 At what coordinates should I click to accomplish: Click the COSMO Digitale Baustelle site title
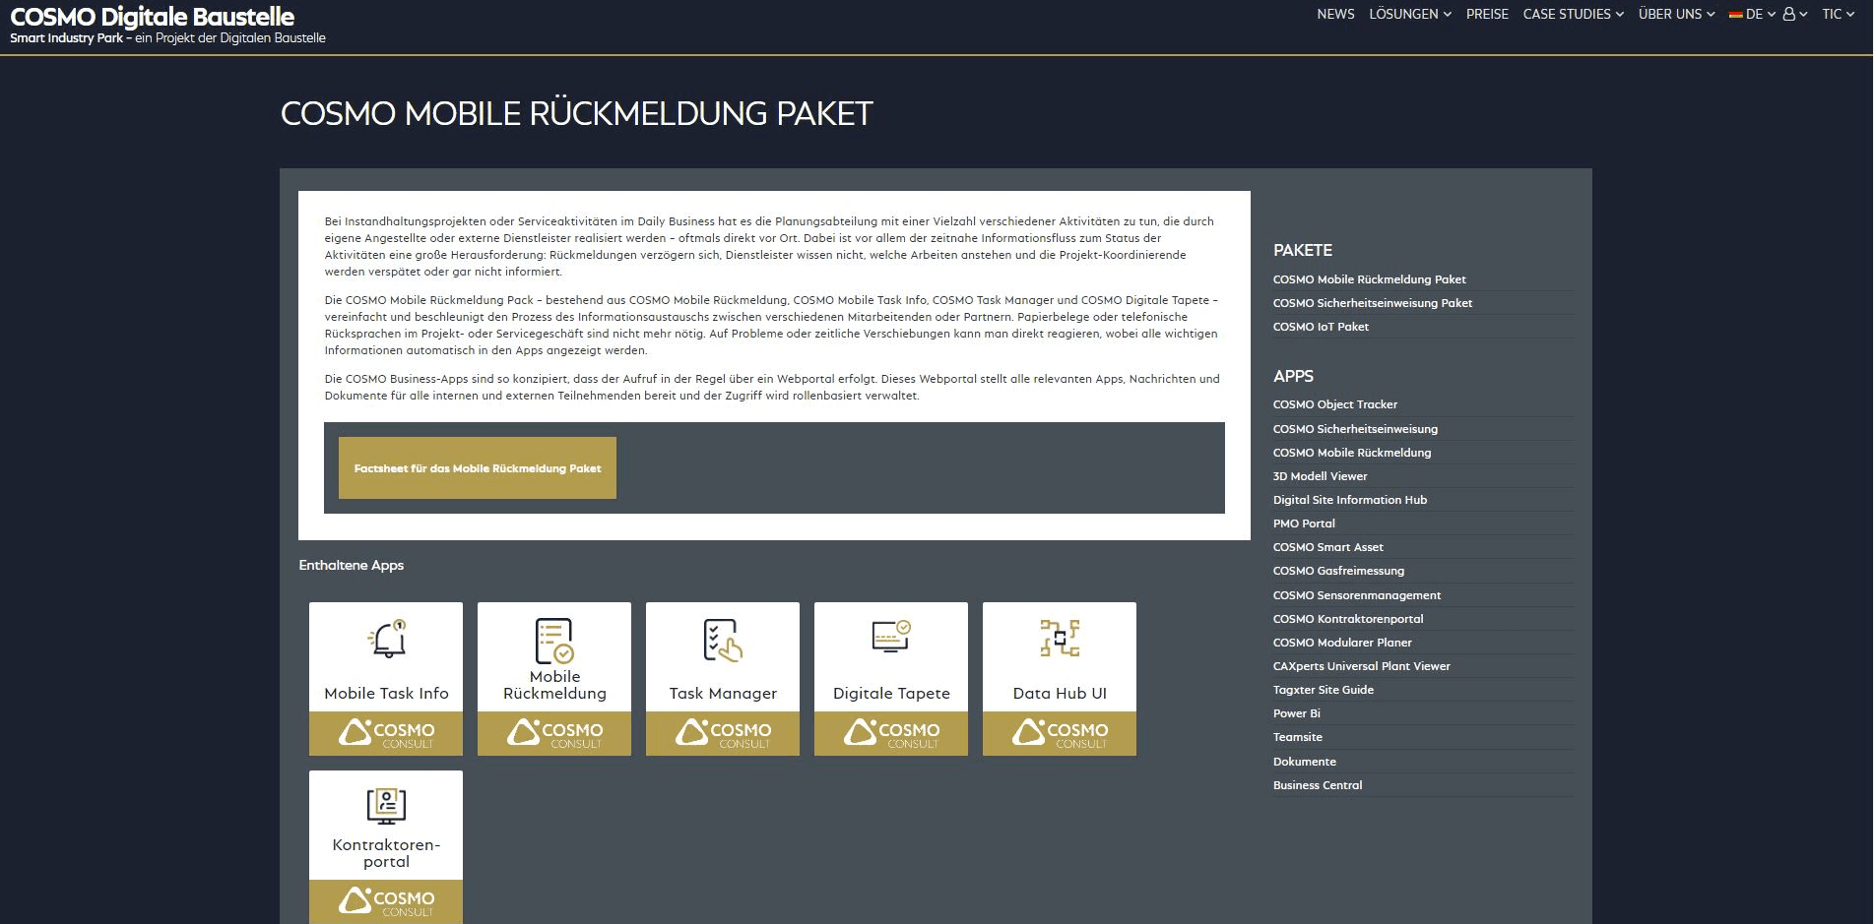pos(153,17)
